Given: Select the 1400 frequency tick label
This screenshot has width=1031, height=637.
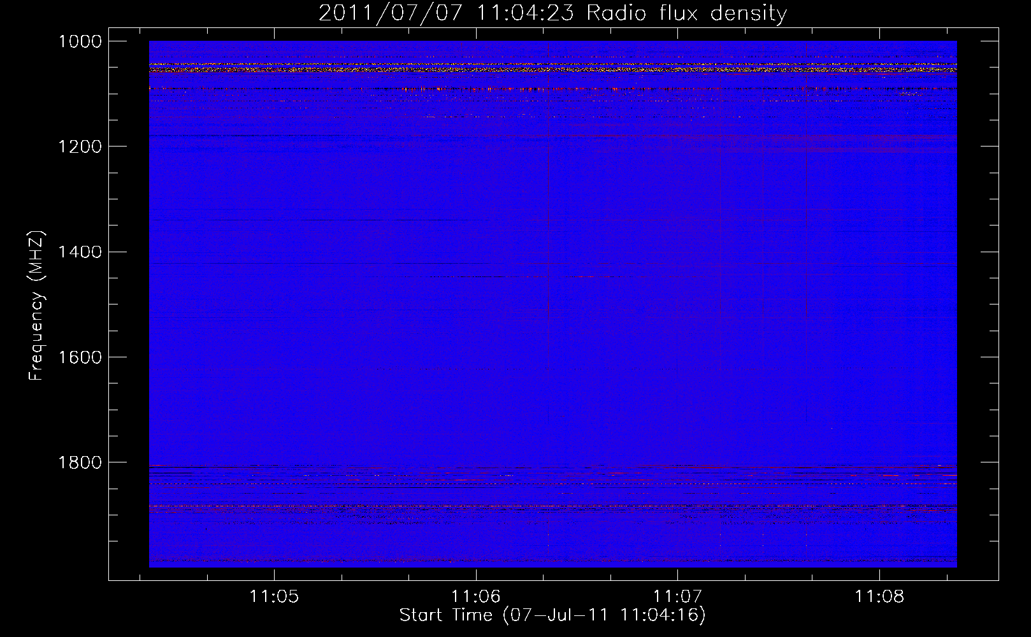Looking at the screenshot, I should [x=80, y=252].
